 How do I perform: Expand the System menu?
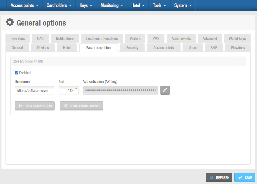click(182, 5)
